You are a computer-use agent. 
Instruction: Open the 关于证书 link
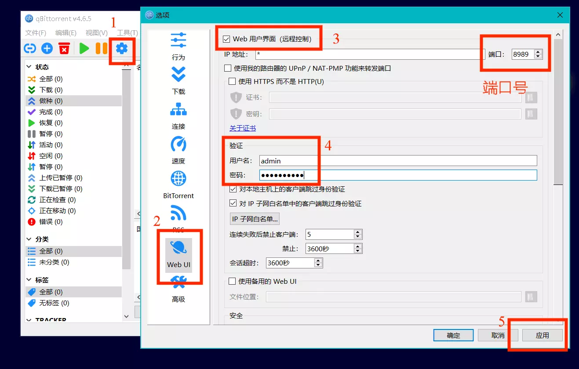click(243, 128)
